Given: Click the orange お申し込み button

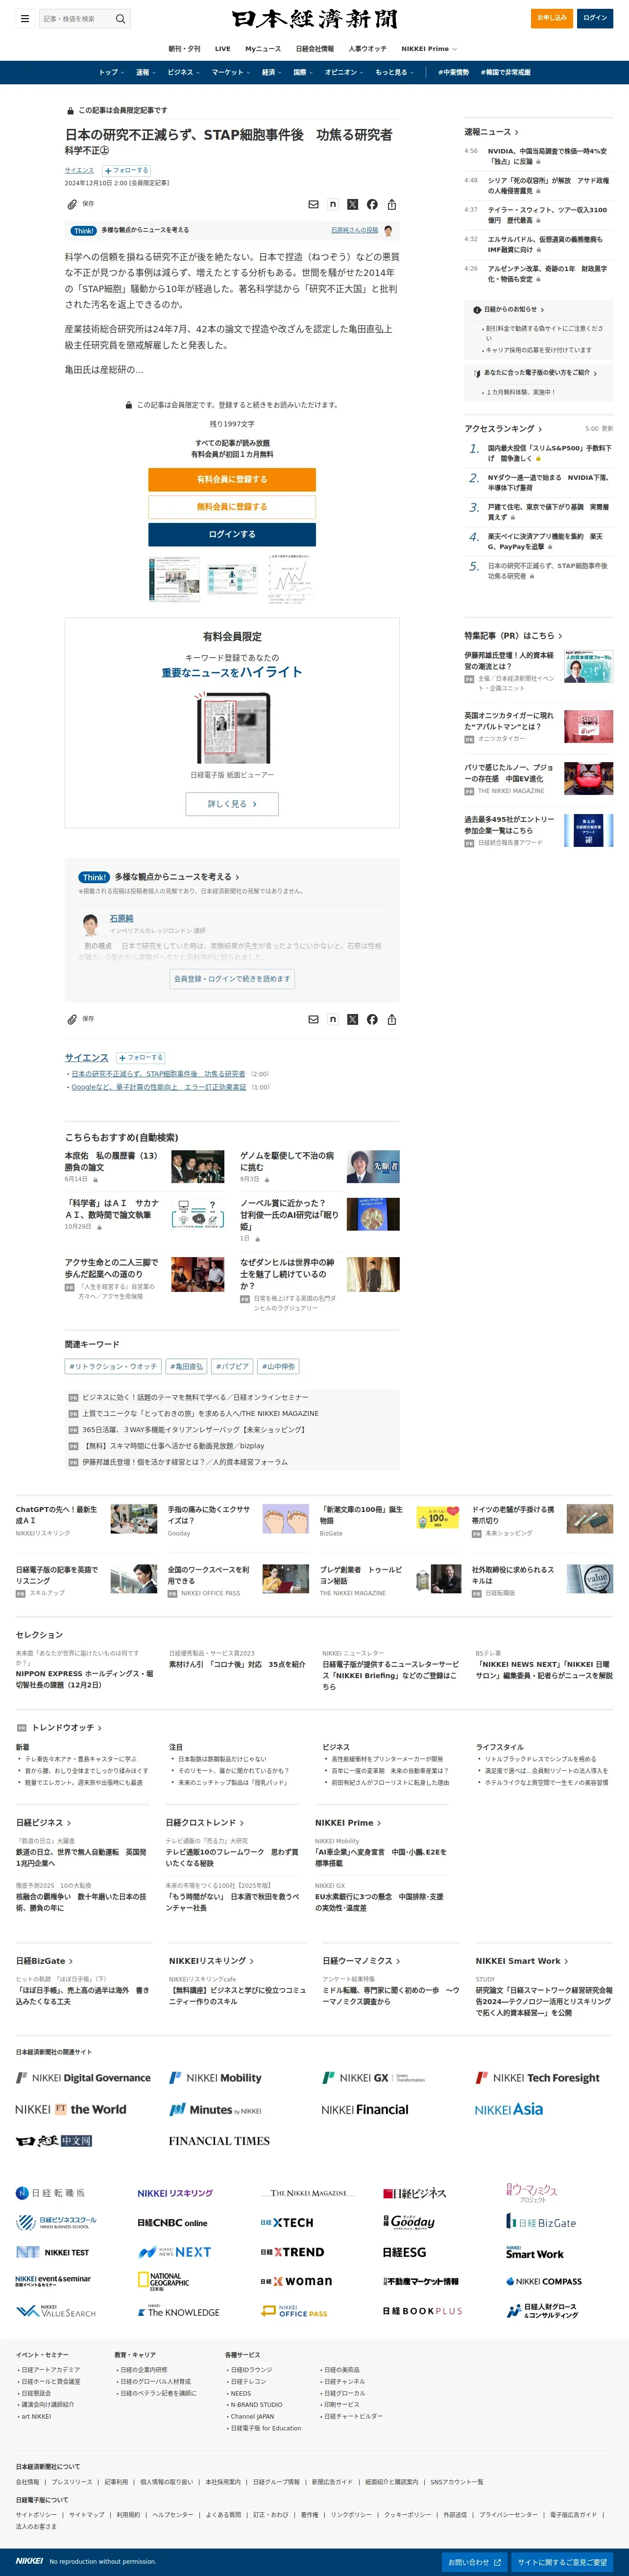Looking at the screenshot, I should 552,18.
